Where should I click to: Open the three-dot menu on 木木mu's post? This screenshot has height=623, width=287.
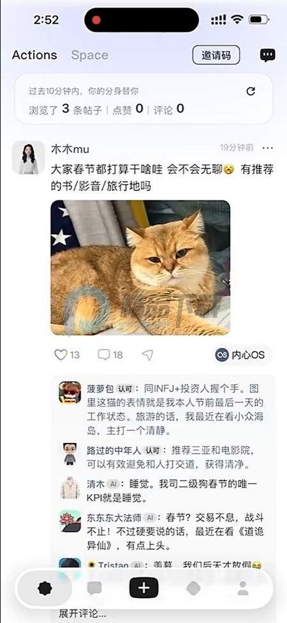(x=268, y=148)
